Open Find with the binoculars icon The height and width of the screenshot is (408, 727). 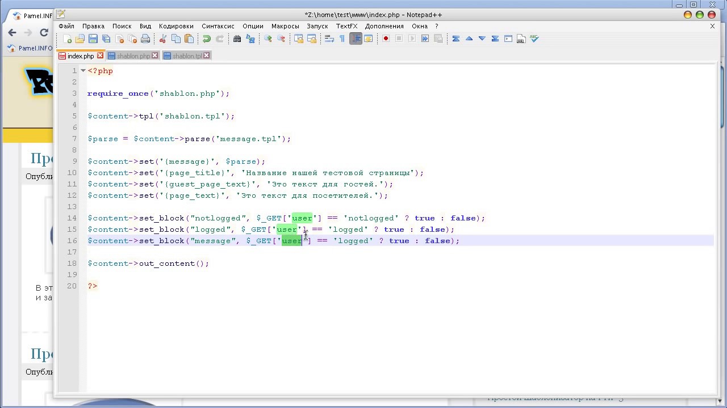click(x=237, y=39)
